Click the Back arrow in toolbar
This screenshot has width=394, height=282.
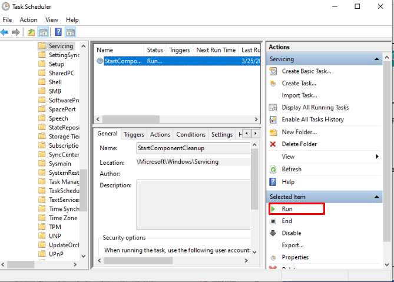tap(5, 32)
